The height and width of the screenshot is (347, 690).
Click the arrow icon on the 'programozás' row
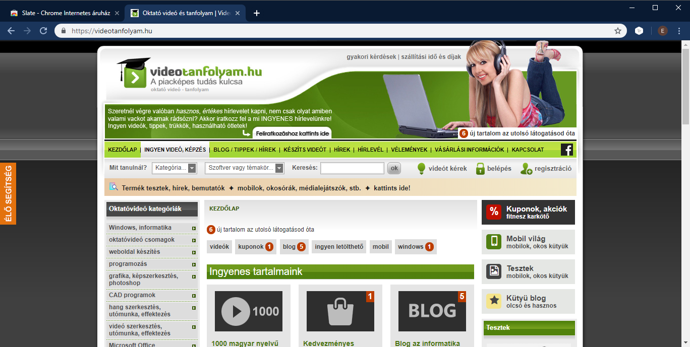tap(194, 264)
